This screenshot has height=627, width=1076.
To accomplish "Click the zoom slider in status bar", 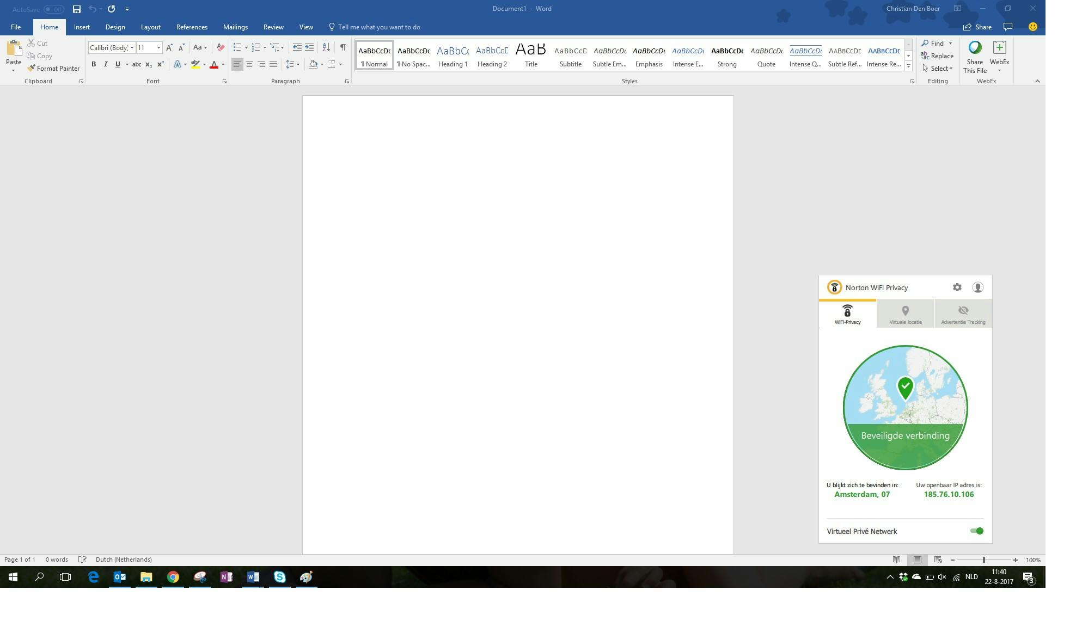I will pos(983,560).
